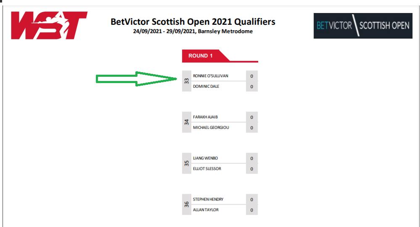Click Michael Georgiou's name

(211, 128)
